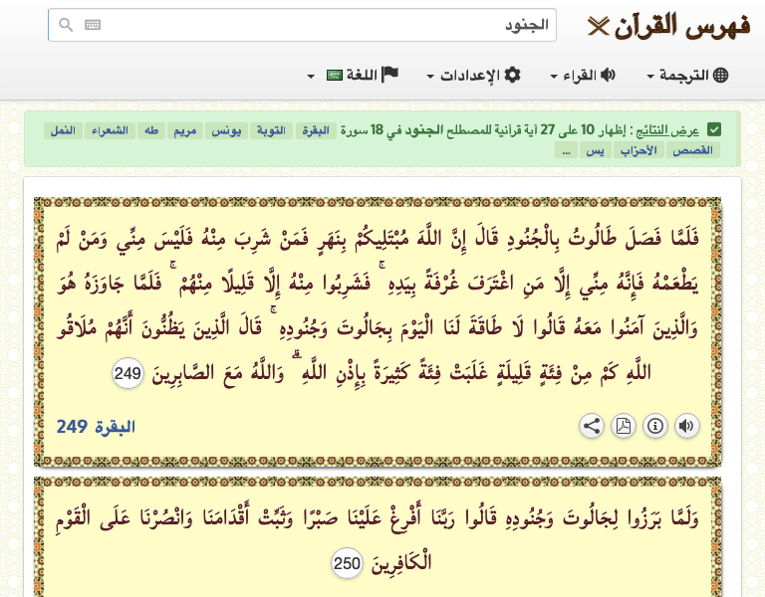Viewport: 765px width, 597px height.
Task: Click the magnifier search icon
Action: pyautogui.click(x=66, y=26)
